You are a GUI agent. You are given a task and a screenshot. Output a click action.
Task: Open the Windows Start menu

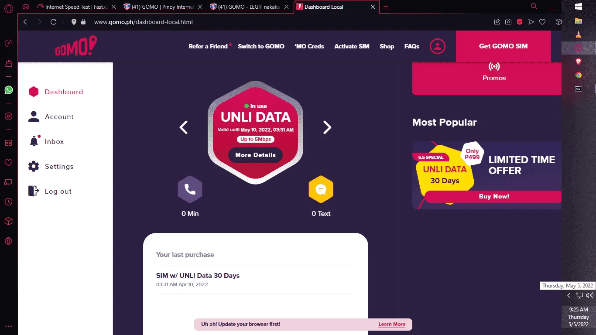pyautogui.click(x=579, y=7)
